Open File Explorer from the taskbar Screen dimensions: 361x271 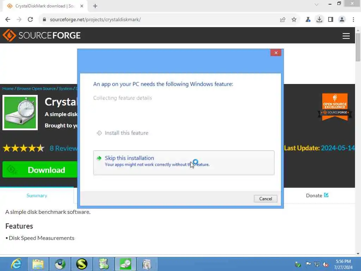tap(38, 264)
